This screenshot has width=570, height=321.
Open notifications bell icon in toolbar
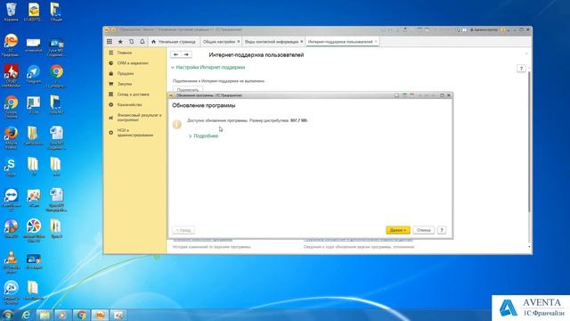coord(142,42)
